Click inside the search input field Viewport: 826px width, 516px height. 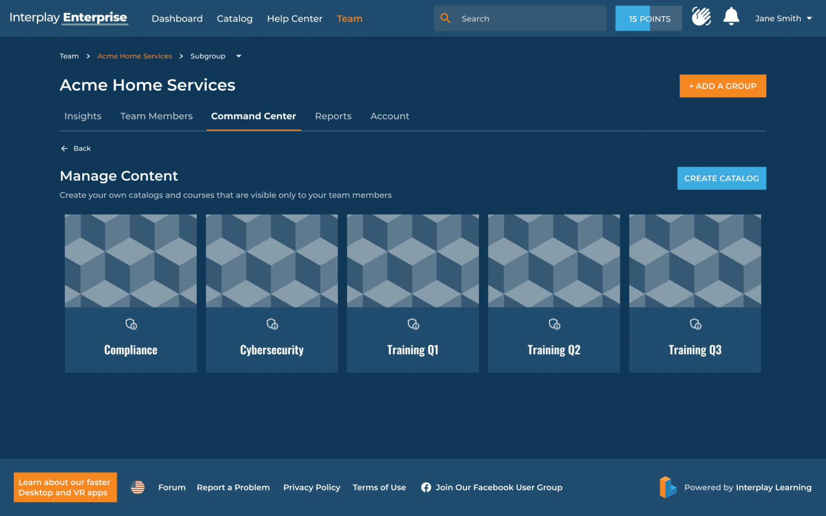point(524,18)
